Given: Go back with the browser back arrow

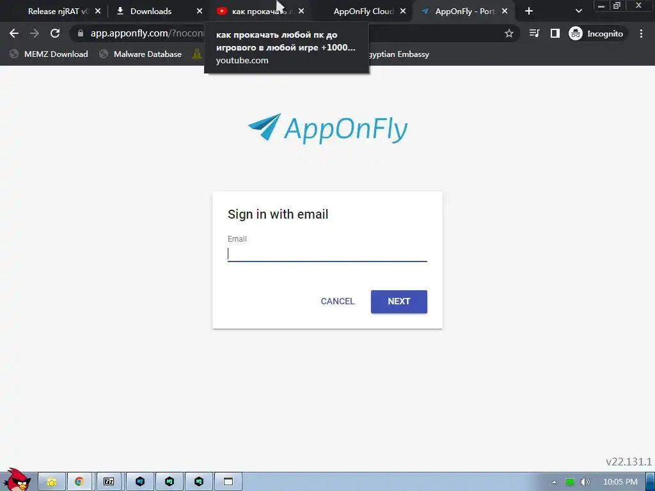Looking at the screenshot, I should pos(14,33).
